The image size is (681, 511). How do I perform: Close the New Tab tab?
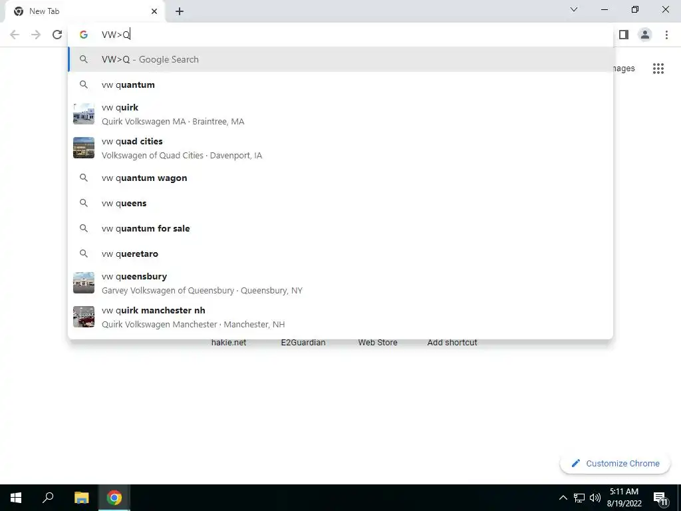click(154, 11)
